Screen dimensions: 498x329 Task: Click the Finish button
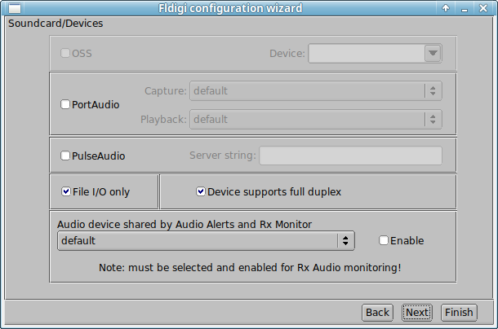(x=459, y=313)
